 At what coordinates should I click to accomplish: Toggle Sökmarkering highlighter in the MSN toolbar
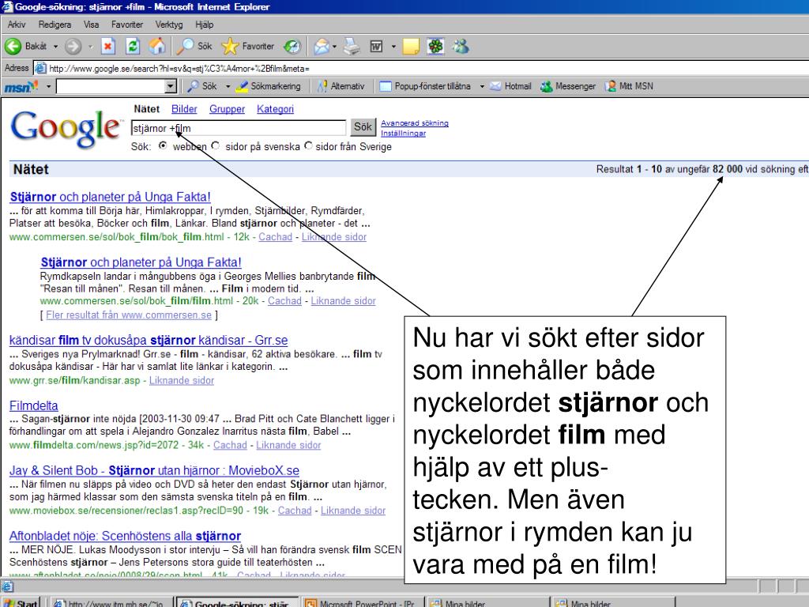268,86
